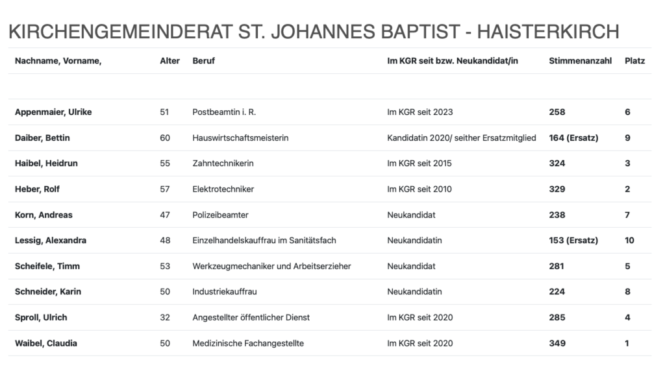Click the 'Alter' column header

point(169,61)
